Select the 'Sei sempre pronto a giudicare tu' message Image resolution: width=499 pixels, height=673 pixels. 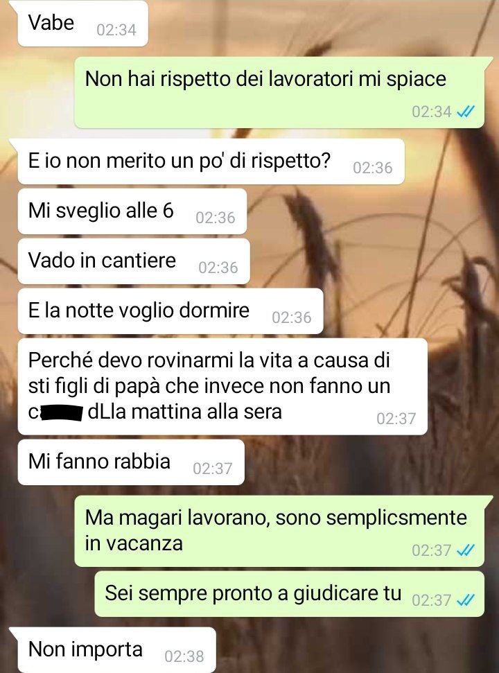(290, 594)
